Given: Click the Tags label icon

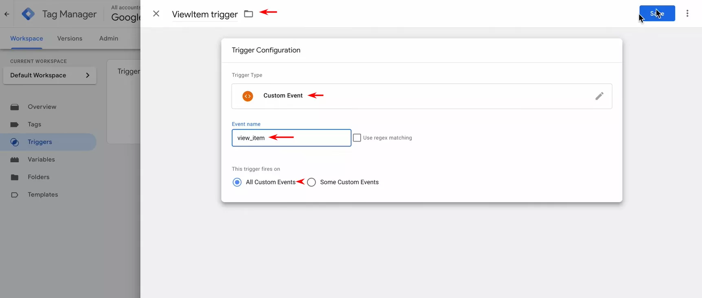Looking at the screenshot, I should click(15, 124).
